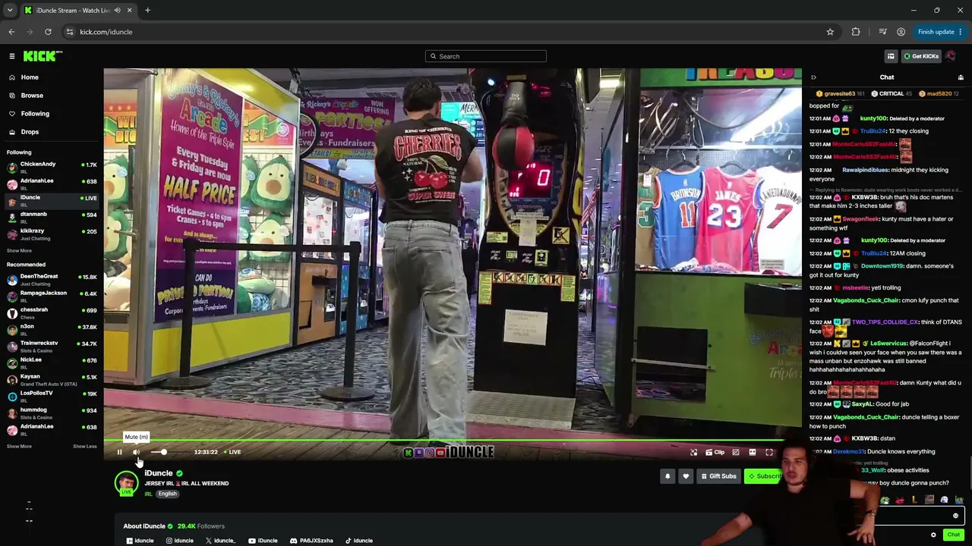The image size is (972, 546).
Task: Click the icon left of Clip
Action: 693,452
